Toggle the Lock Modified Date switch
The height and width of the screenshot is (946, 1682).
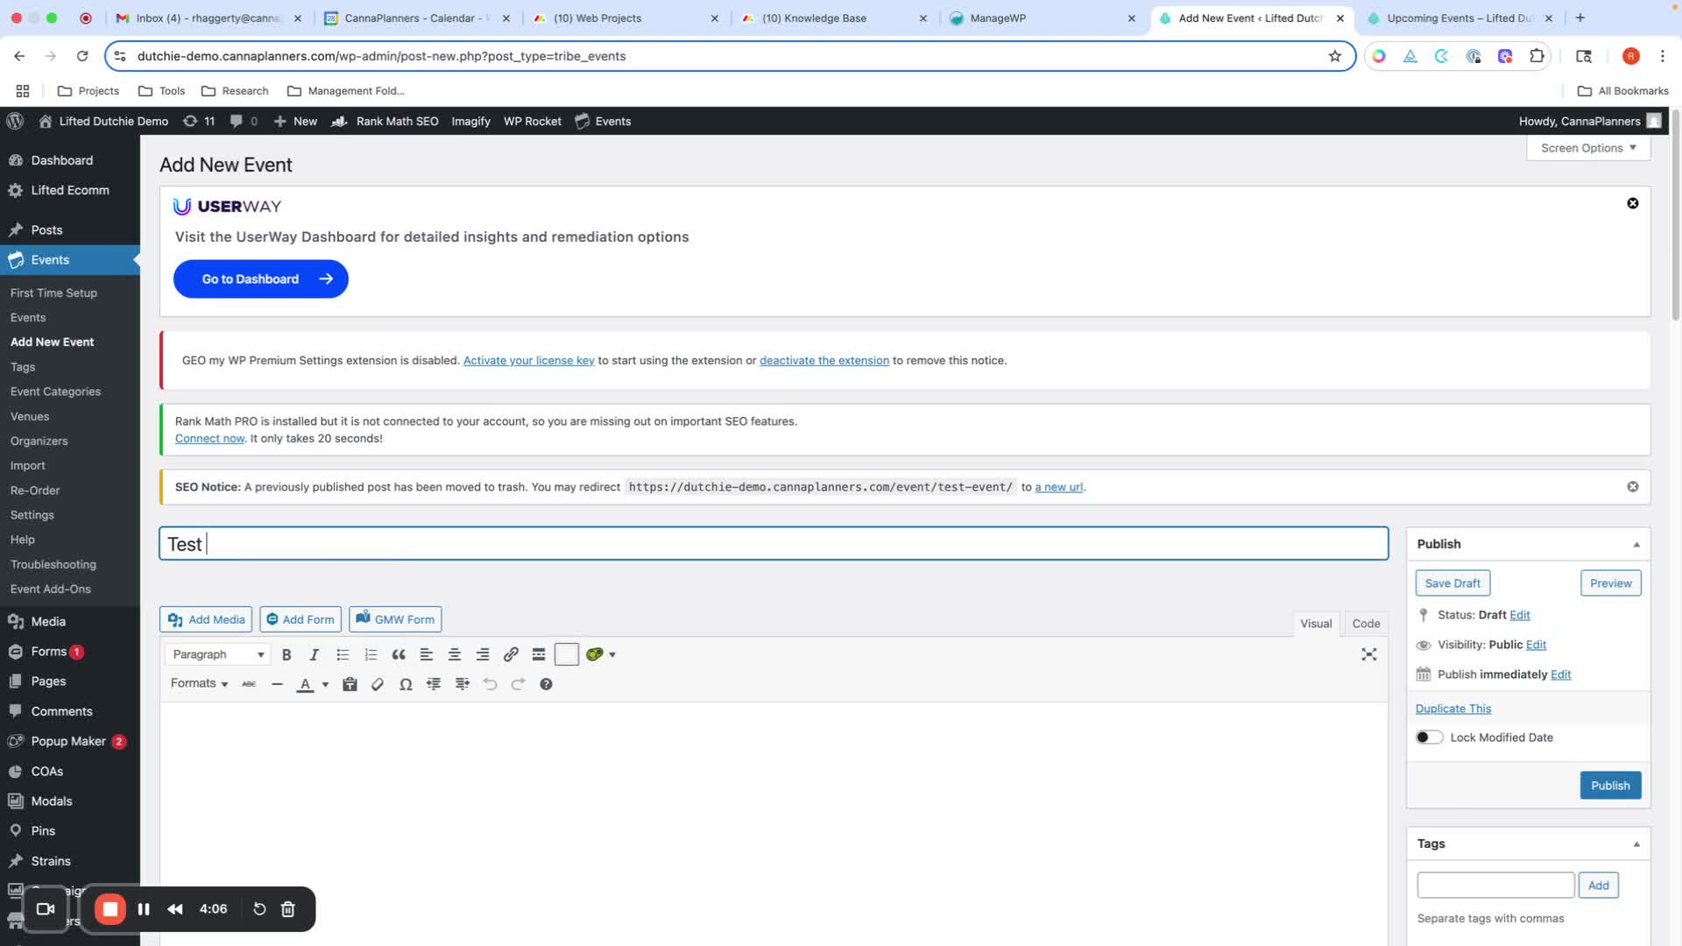pyautogui.click(x=1429, y=738)
